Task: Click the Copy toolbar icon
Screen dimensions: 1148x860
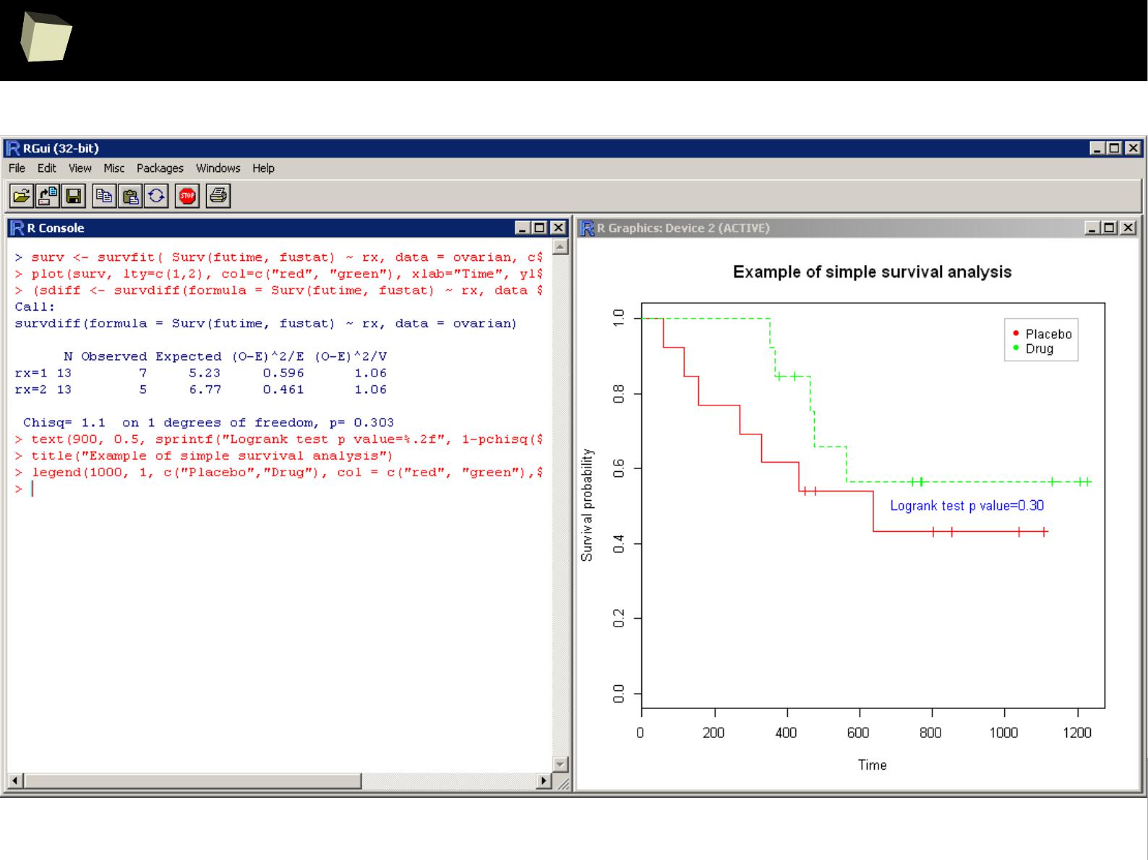Action: tap(105, 196)
